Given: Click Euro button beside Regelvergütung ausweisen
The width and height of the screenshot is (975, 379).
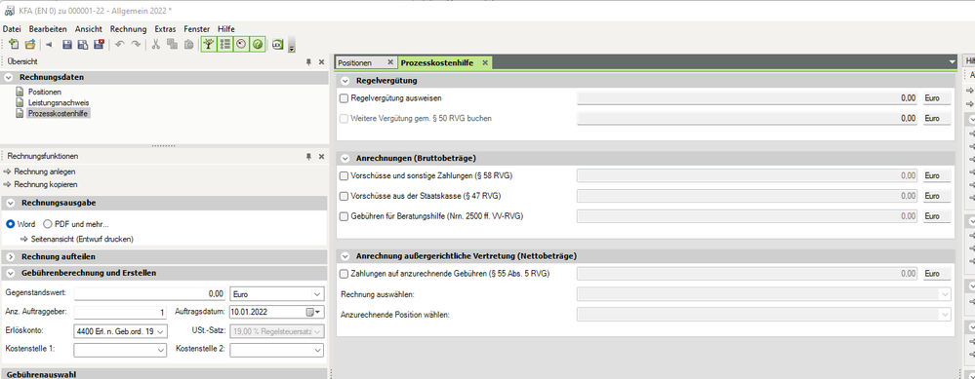Looking at the screenshot, I should [936, 98].
